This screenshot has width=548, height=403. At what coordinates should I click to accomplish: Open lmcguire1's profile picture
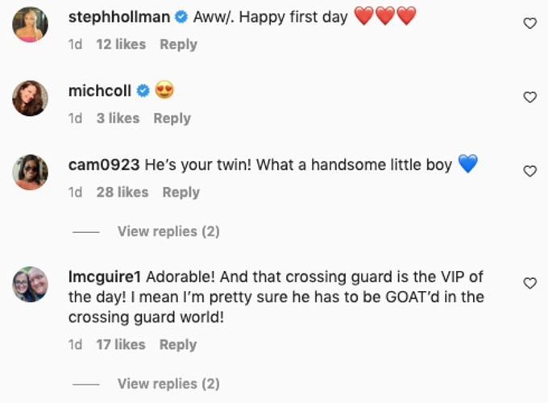coord(30,285)
